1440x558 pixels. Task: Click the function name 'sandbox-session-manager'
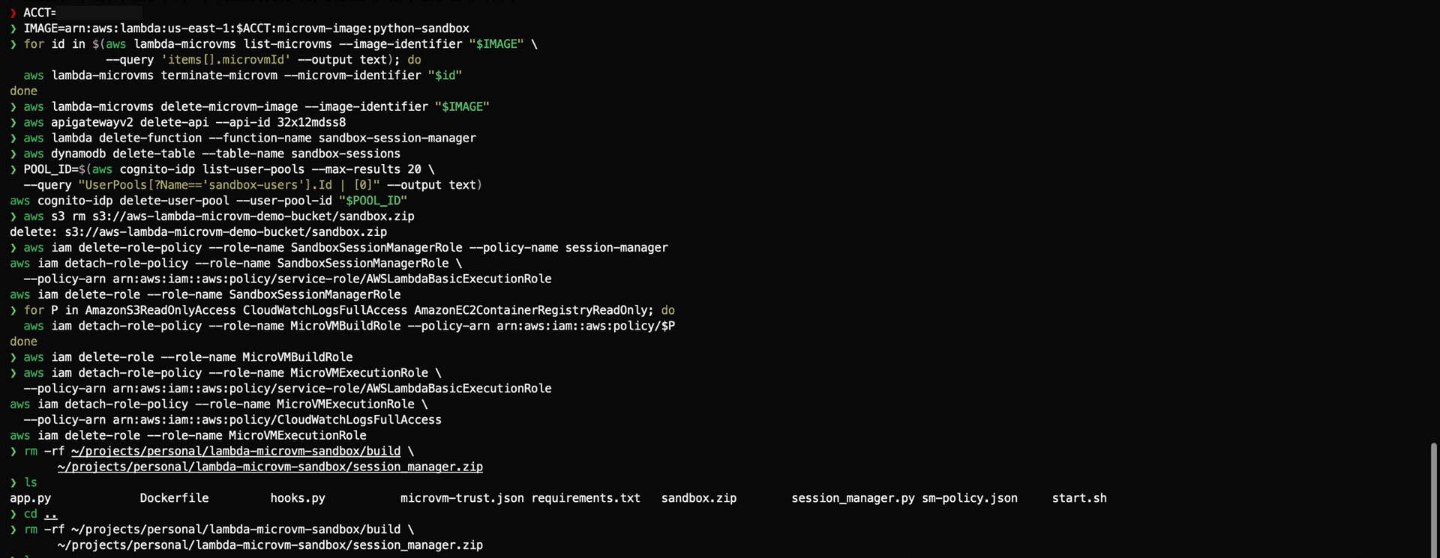tap(397, 138)
